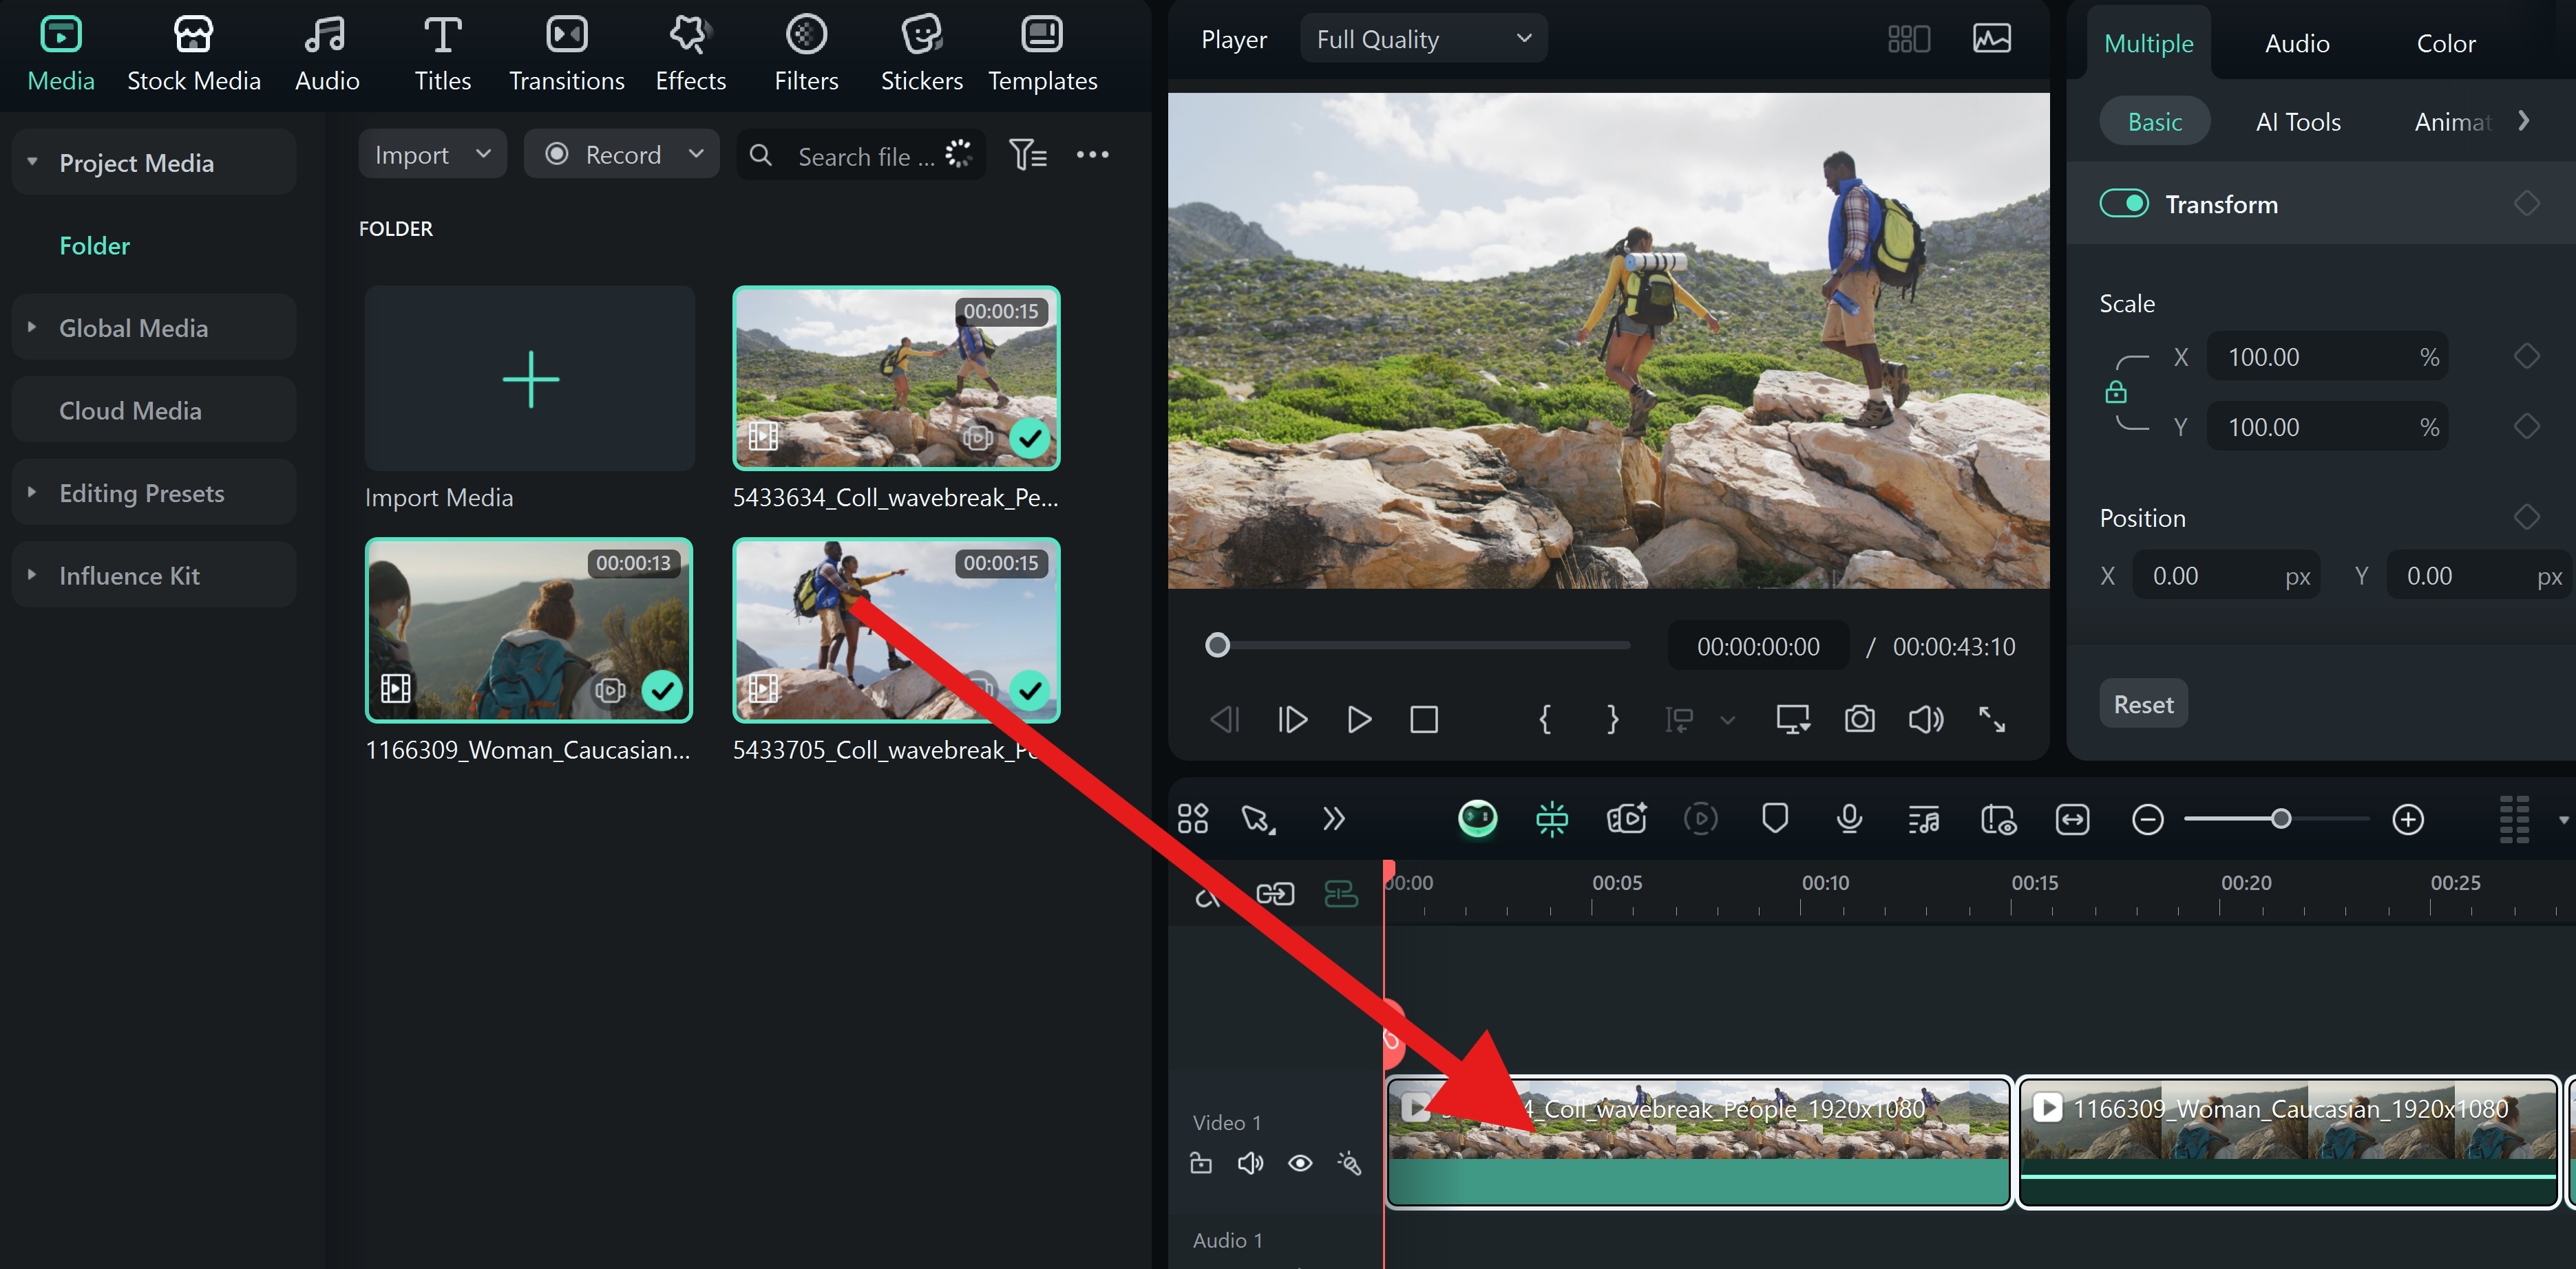The width and height of the screenshot is (2576, 1269).
Task: Click the fit timeline to window icon
Action: [x=2072, y=819]
